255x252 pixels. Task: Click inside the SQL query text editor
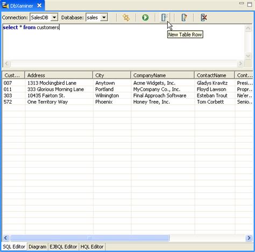click(124, 42)
